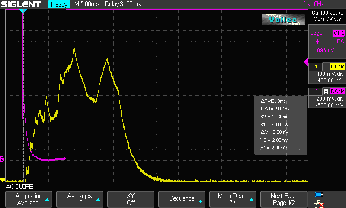Click the f < 10Hz frequency counter

pos(314,4)
